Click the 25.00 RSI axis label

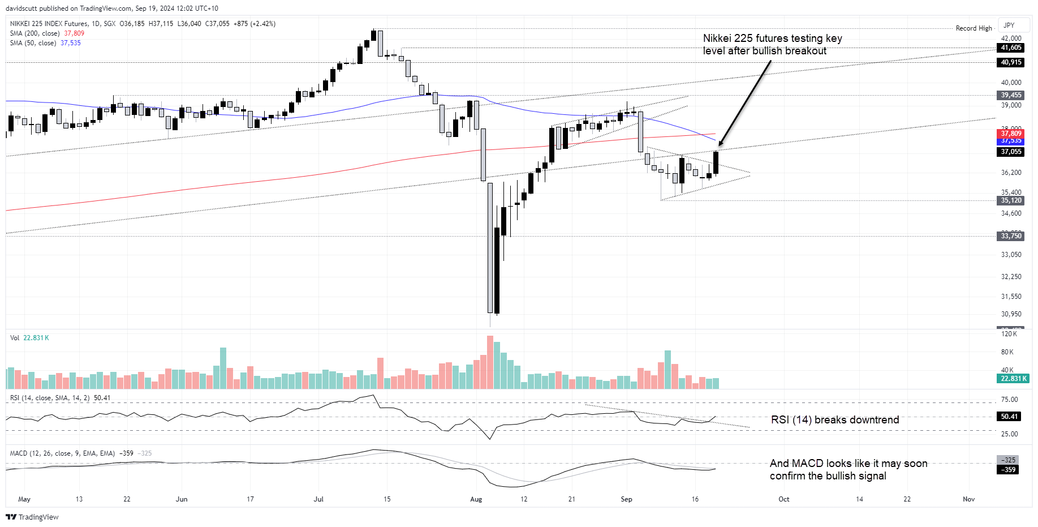point(1010,434)
